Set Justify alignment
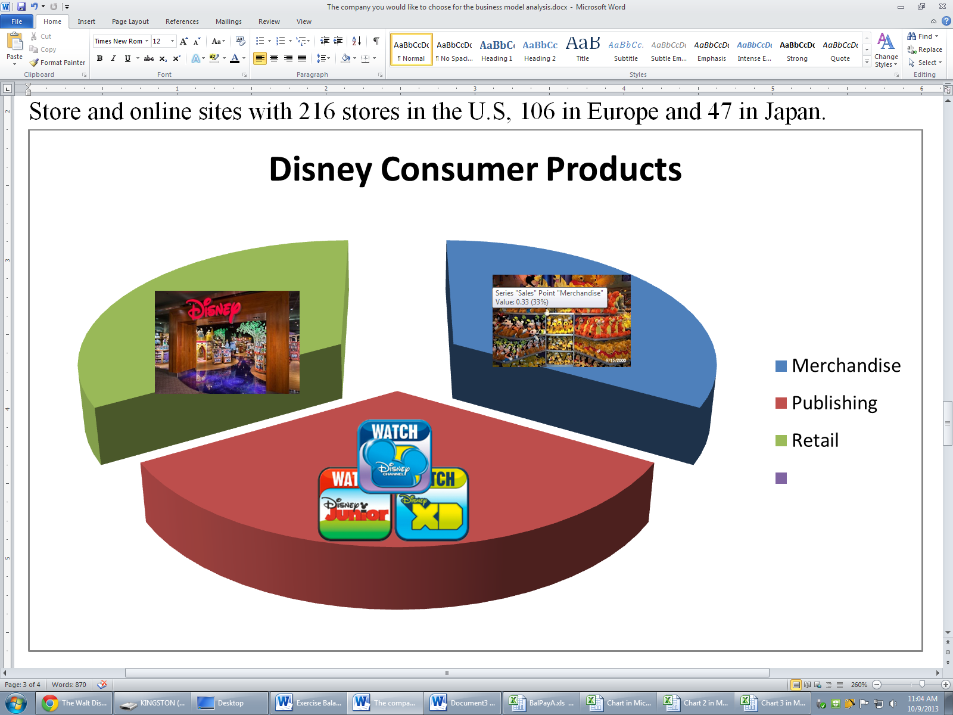 pyautogui.click(x=302, y=58)
